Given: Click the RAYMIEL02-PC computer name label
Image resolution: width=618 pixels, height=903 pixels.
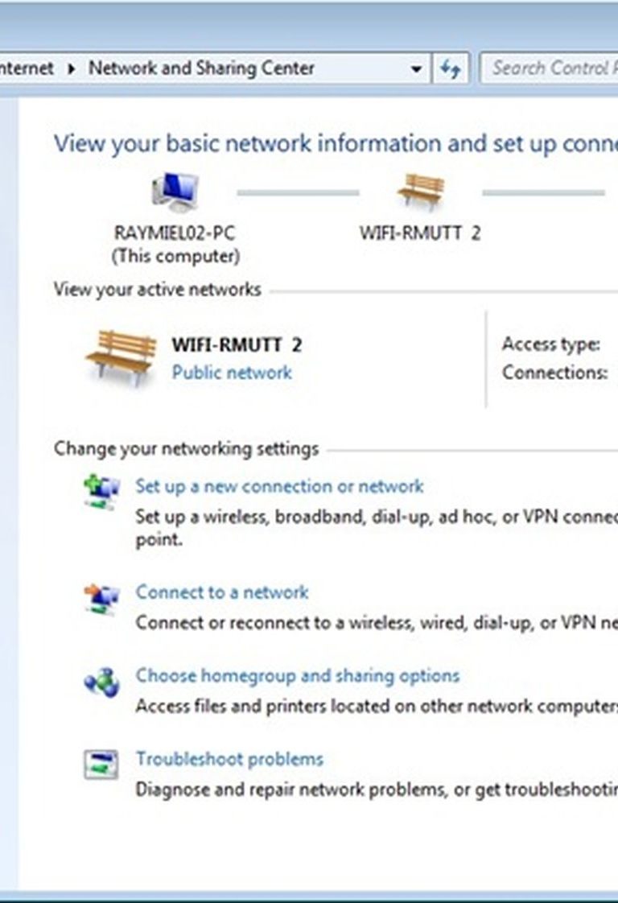Looking at the screenshot, I should pos(175,233).
